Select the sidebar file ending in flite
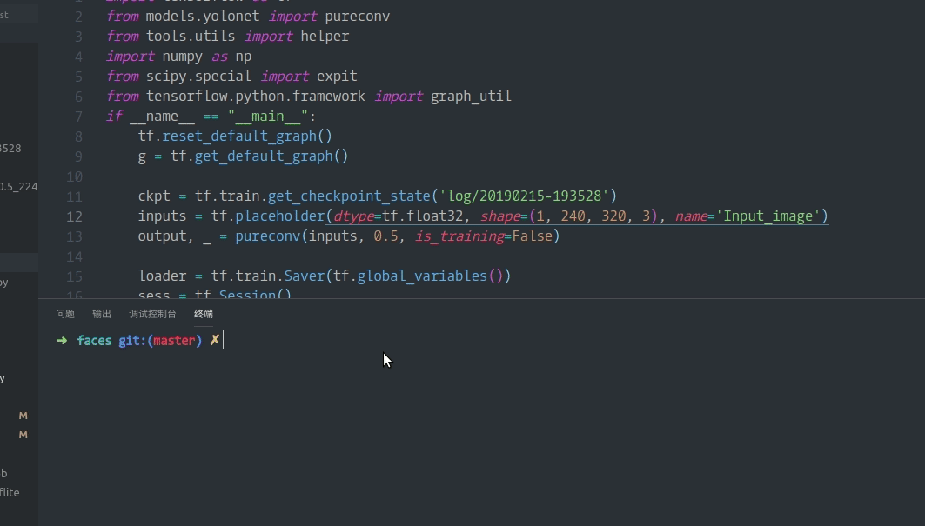The width and height of the screenshot is (925, 526). [x=10, y=493]
